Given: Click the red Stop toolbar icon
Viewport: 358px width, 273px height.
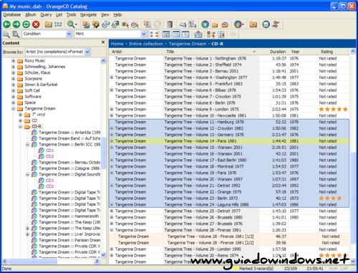Looking at the screenshot, I should (36, 24).
